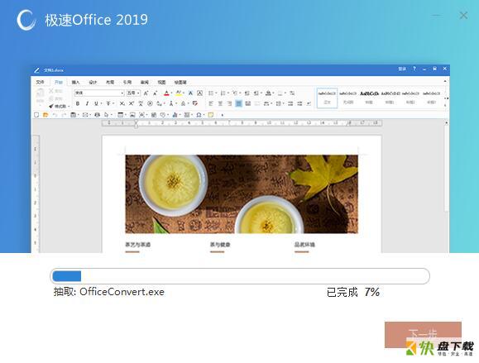Click the tea cups banner image
The image size is (479, 363).
coord(242,194)
